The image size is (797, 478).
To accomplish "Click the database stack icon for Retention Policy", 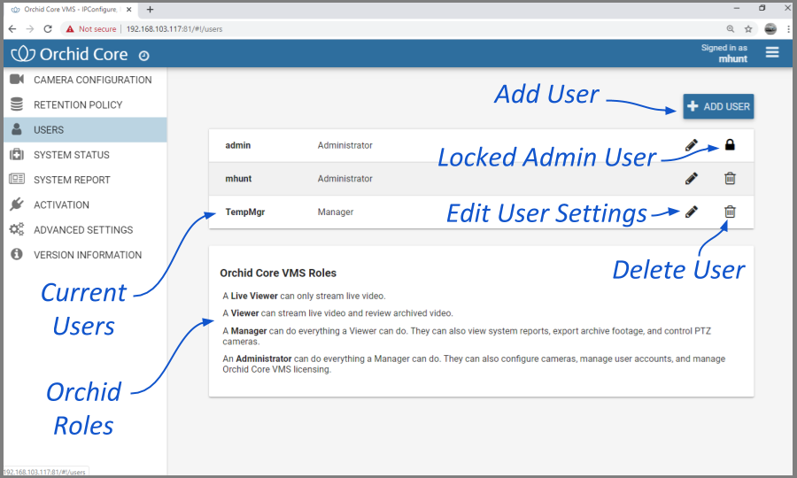I will pyautogui.click(x=17, y=104).
